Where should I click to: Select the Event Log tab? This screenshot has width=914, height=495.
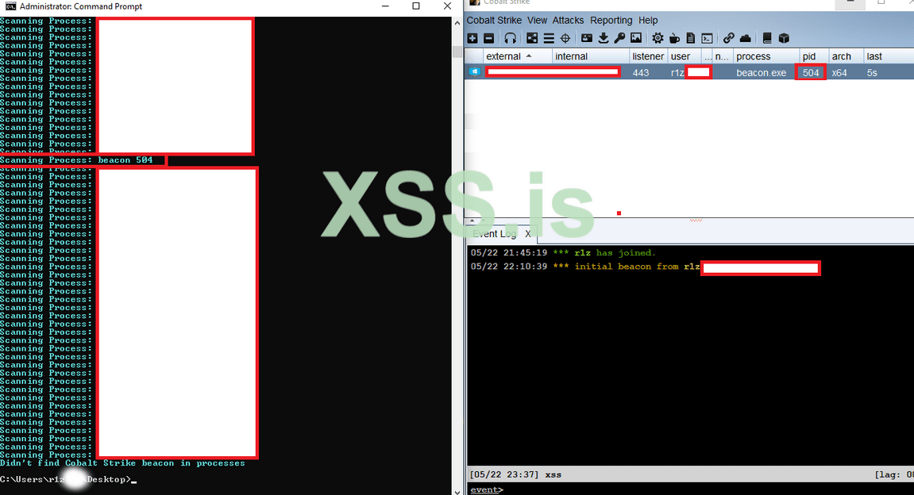(x=494, y=234)
